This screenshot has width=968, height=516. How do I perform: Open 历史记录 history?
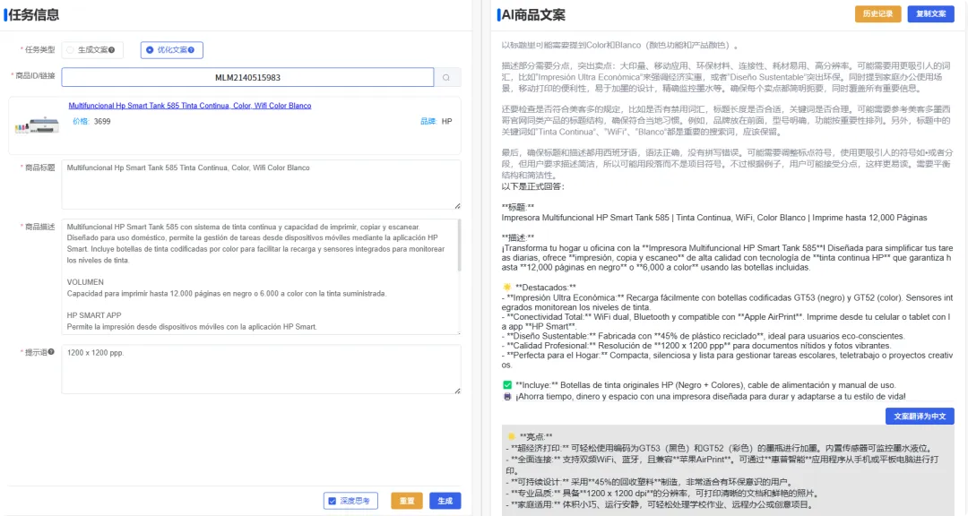pyautogui.click(x=877, y=13)
